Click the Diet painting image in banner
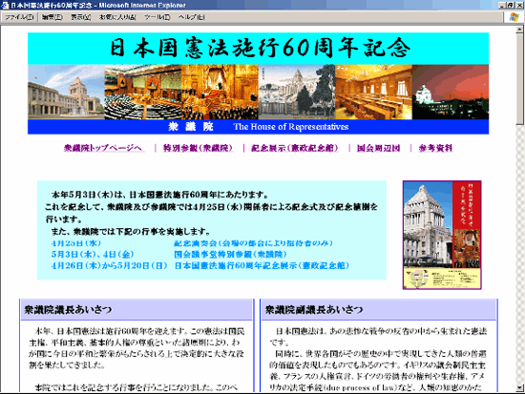Image resolution: width=525 pixels, height=394 pixels. (x=297, y=92)
